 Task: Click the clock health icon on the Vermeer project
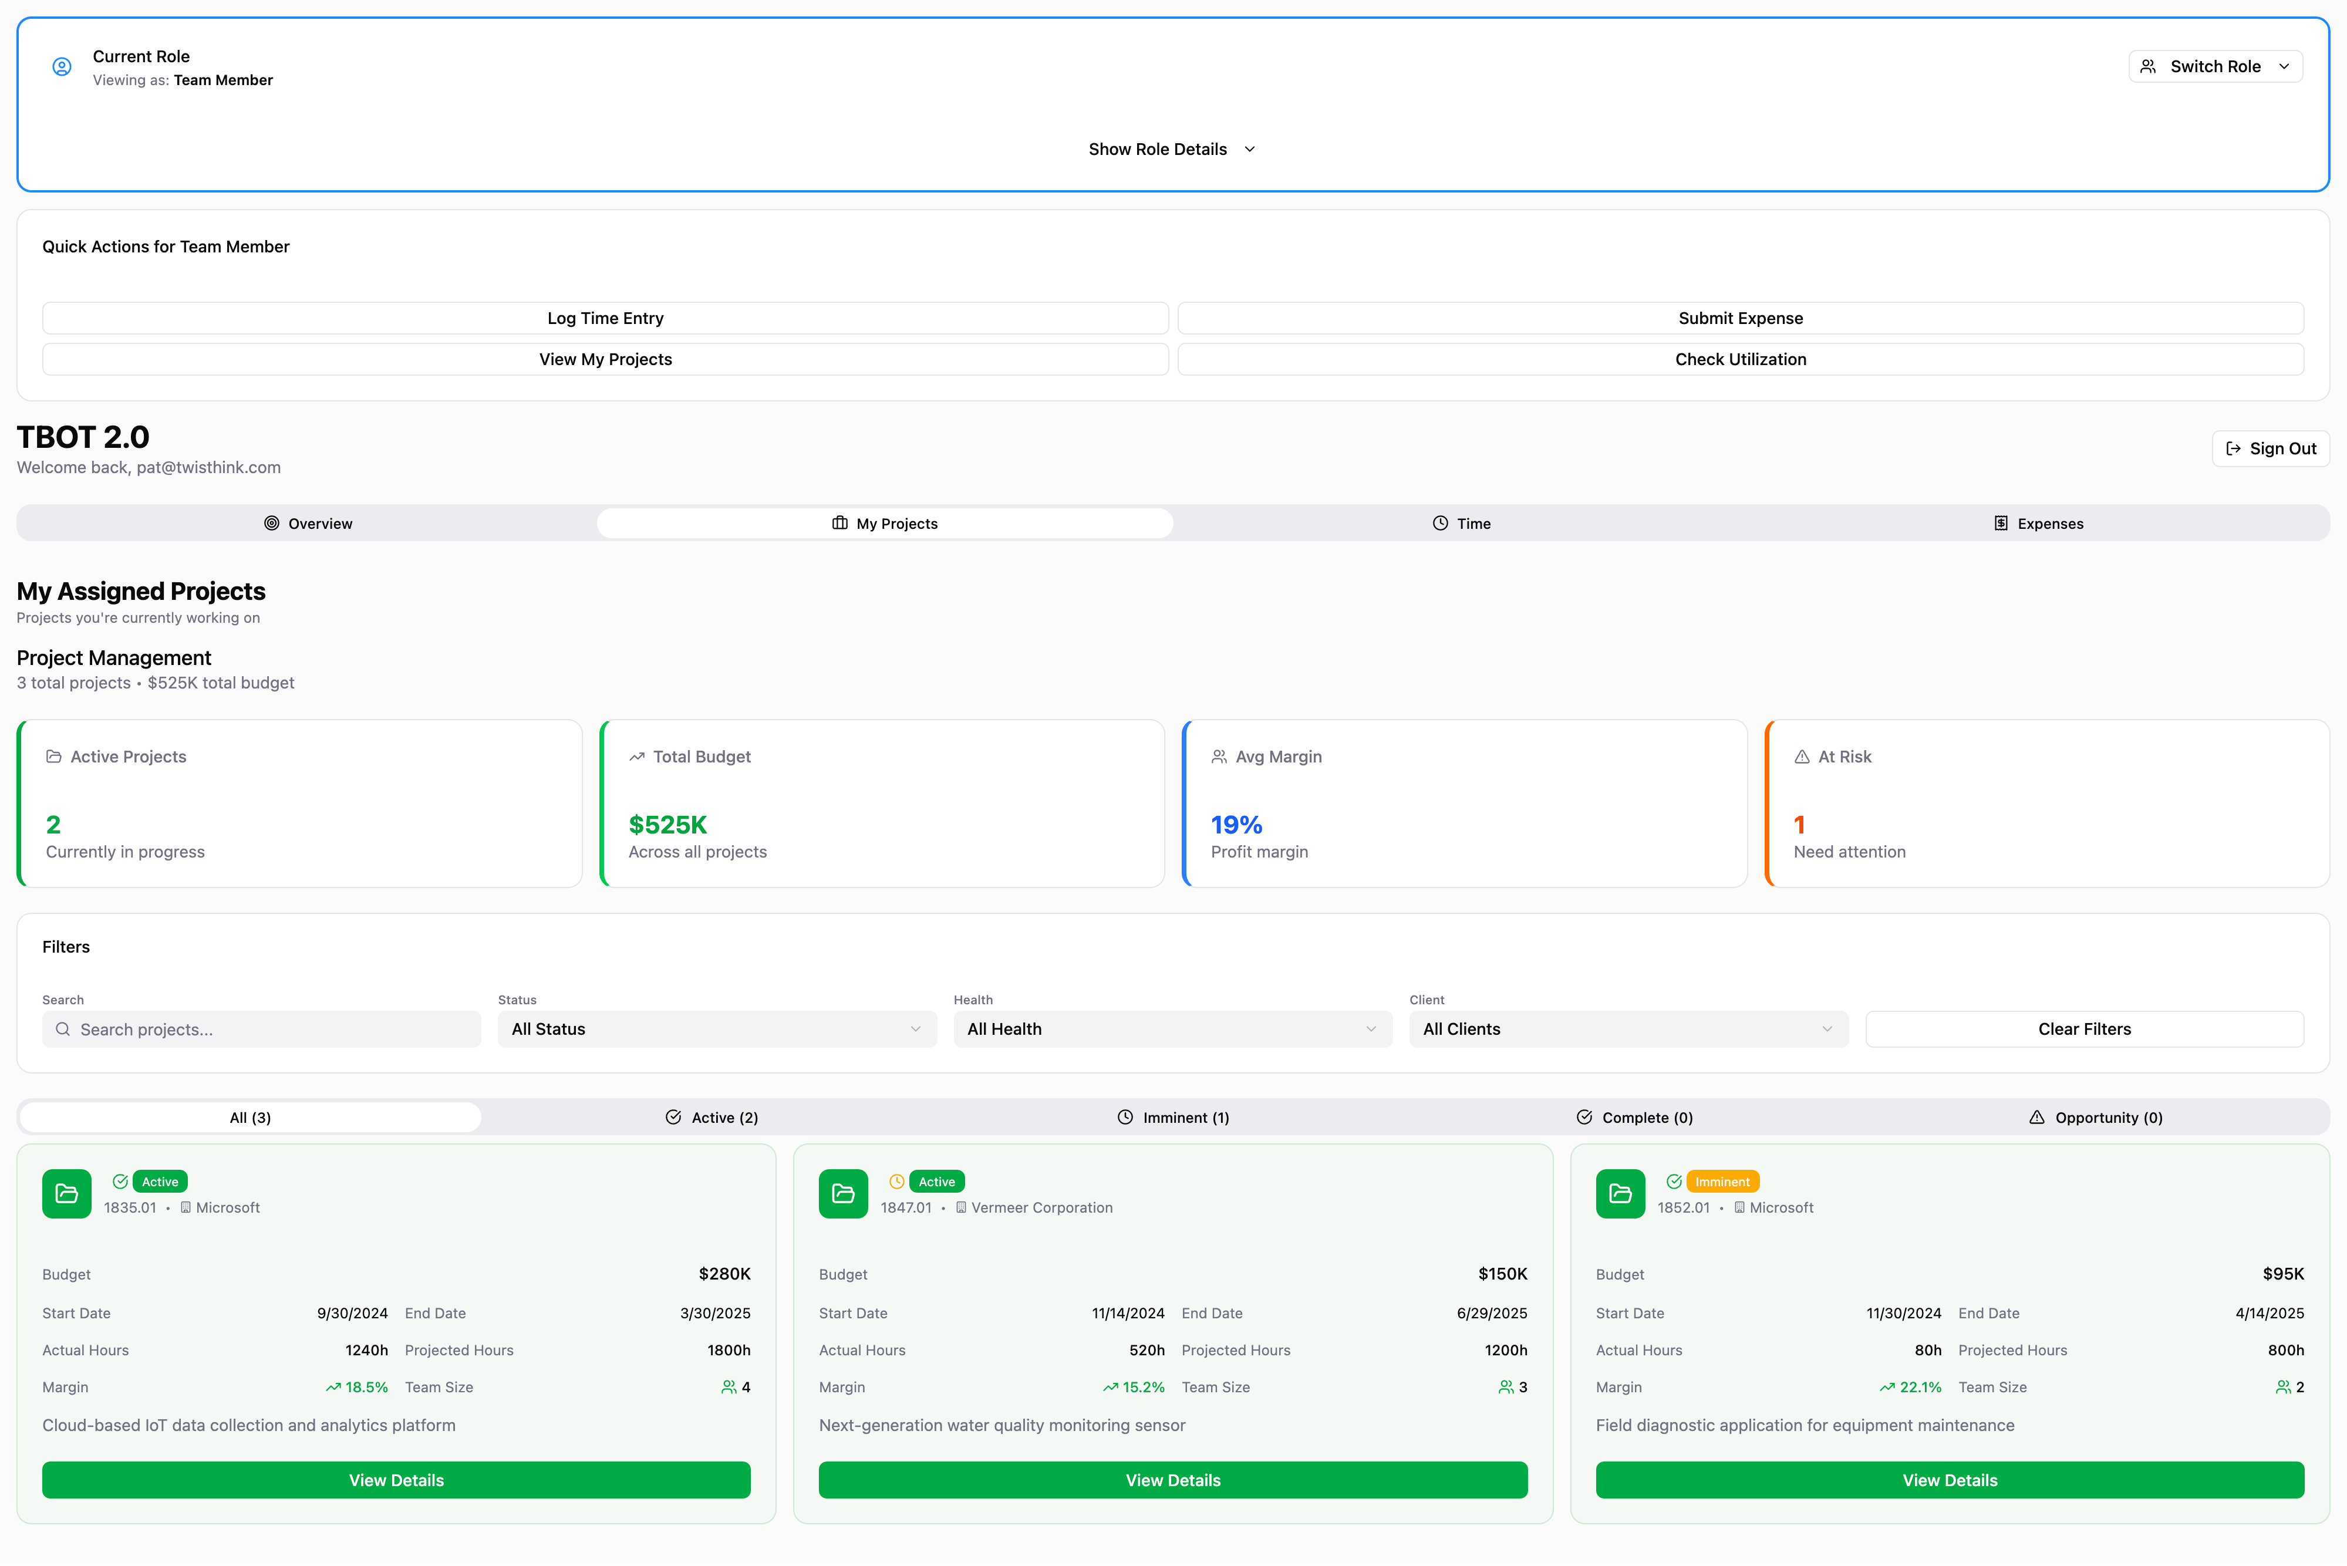(x=897, y=1182)
